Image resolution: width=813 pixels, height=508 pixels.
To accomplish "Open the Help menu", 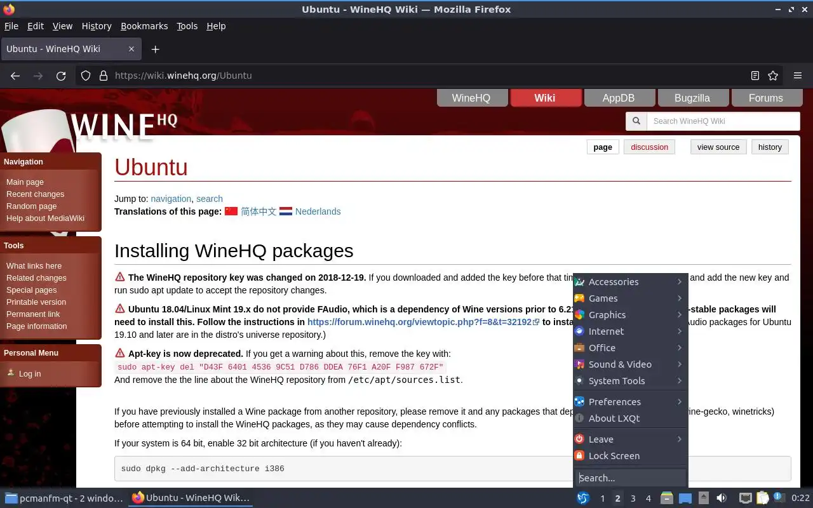I will 216,26.
